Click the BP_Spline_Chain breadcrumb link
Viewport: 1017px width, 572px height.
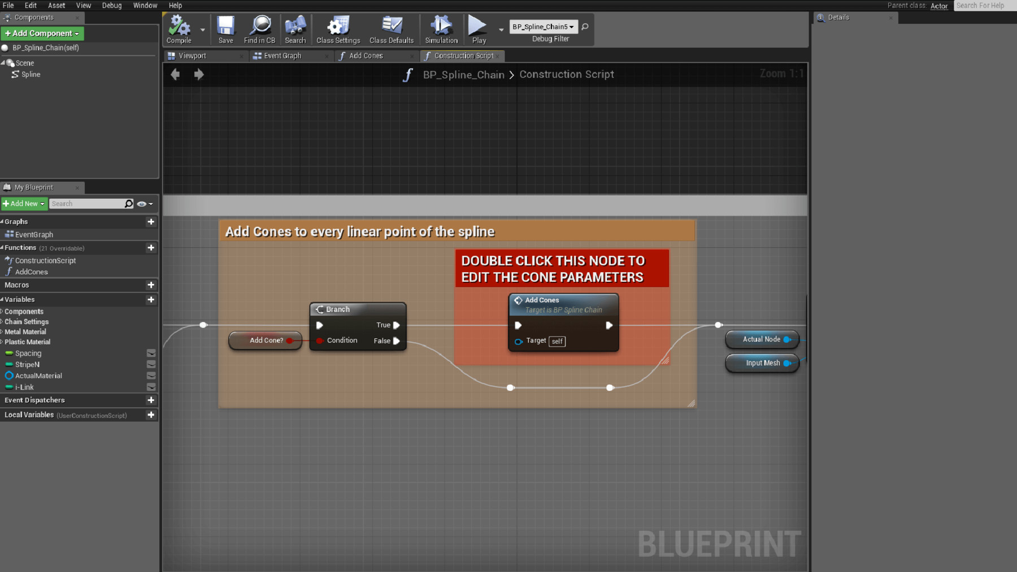coord(463,74)
